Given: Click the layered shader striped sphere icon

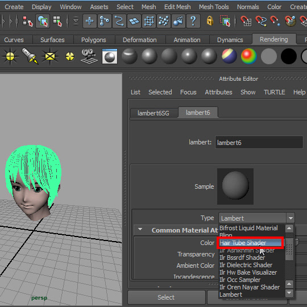Looking at the screenshot, I should click(229, 56).
